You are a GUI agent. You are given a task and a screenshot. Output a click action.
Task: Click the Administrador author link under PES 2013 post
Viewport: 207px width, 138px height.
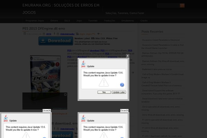click(x=67, y=34)
